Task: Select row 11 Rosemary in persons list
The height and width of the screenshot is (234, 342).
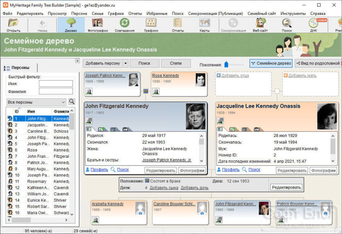Action: coord(38,181)
